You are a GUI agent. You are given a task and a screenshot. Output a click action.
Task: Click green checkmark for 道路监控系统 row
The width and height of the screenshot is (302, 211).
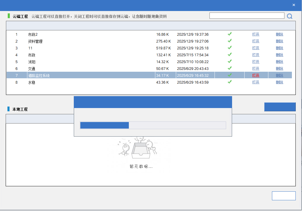pyautogui.click(x=230, y=75)
